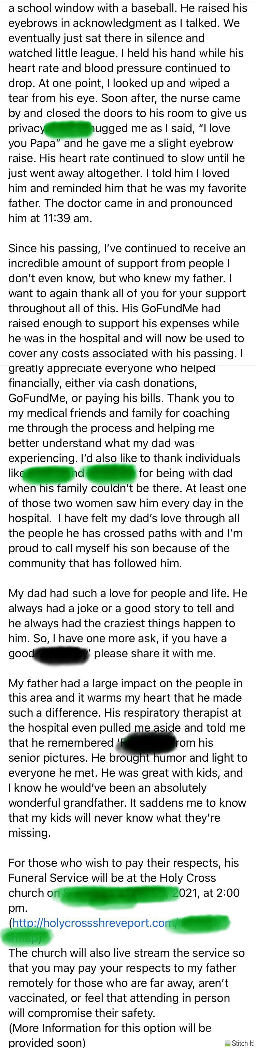The image size is (256, 1048).
Task: Click the green scribble before 'for being with dad'
Action: coord(111,473)
